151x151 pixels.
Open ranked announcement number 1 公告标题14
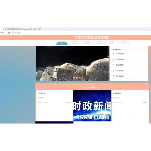pyautogui.click(x=129, y=54)
